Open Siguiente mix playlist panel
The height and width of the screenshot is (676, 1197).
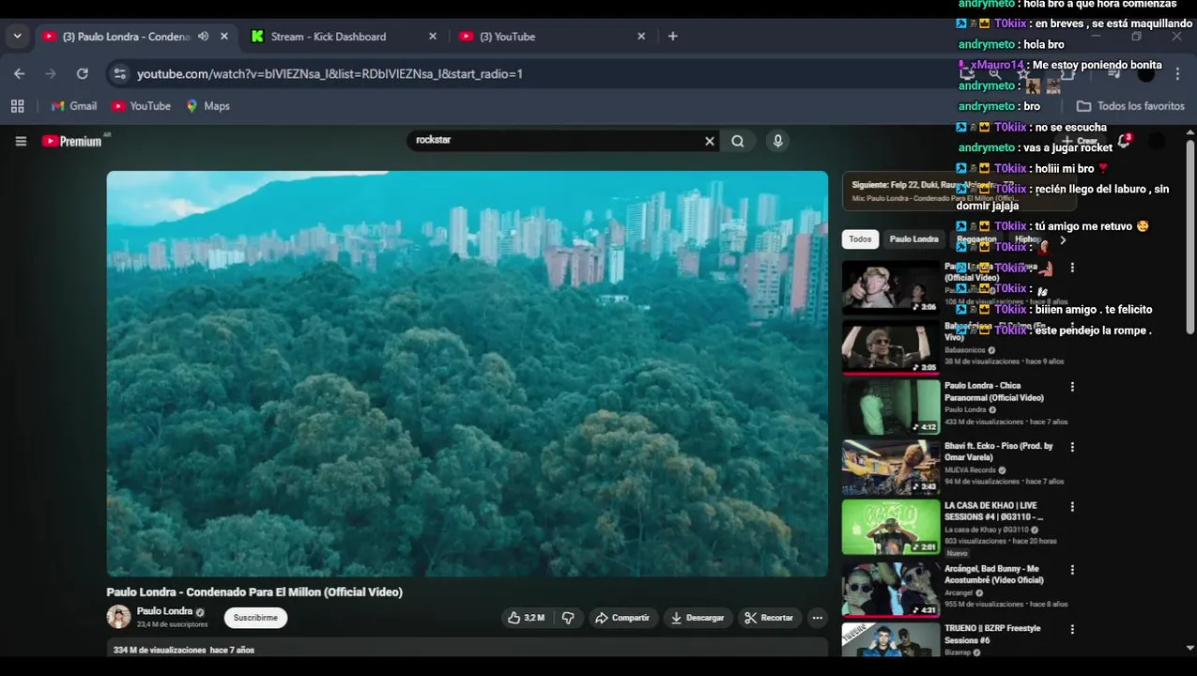(x=958, y=192)
